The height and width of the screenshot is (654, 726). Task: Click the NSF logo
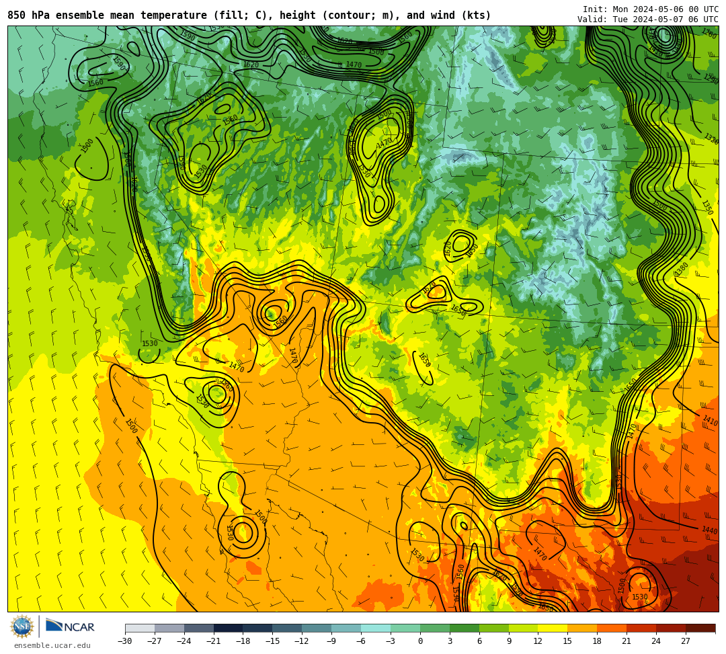[22, 626]
